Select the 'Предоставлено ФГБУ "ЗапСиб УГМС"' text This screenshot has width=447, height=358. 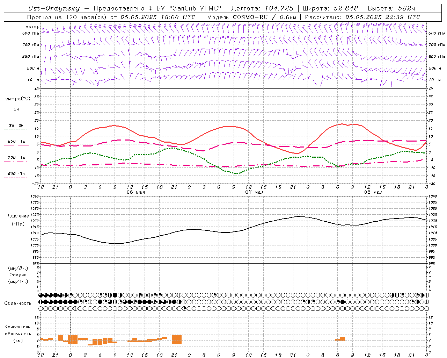point(158,9)
